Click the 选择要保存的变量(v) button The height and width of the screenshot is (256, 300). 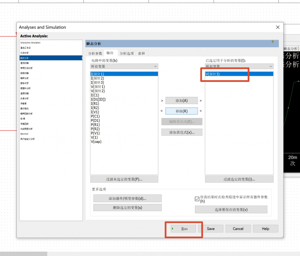pos(231,210)
